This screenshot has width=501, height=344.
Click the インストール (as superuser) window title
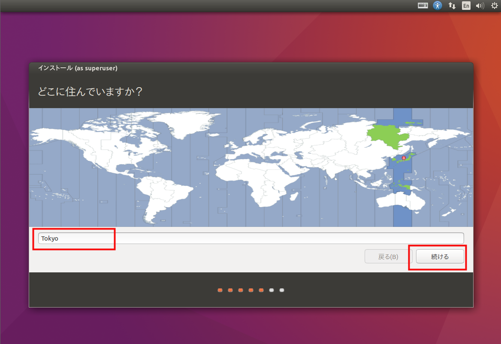(78, 68)
